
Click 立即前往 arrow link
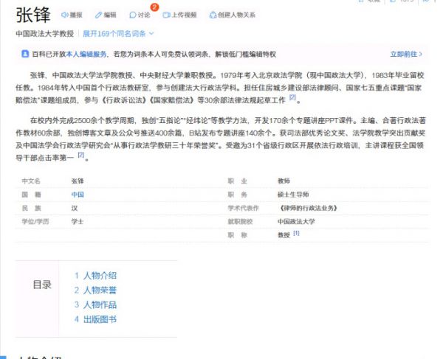[x=406, y=54]
